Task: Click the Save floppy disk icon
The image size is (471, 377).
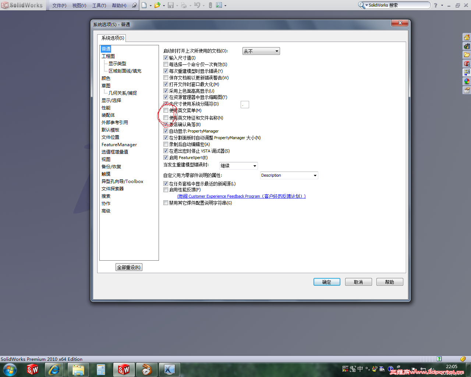Action: pyautogui.click(x=171, y=5)
